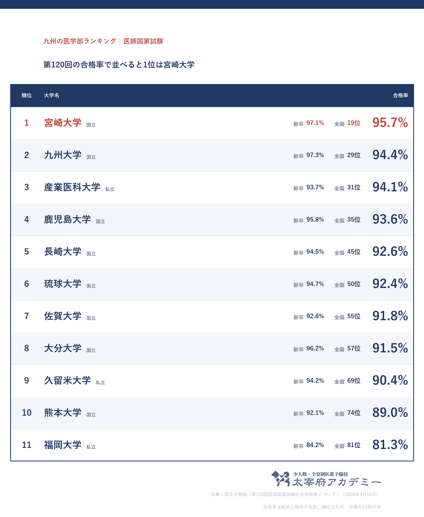Select the 宮崎大学 first-place row name
The image size is (424, 517).
[63, 123]
